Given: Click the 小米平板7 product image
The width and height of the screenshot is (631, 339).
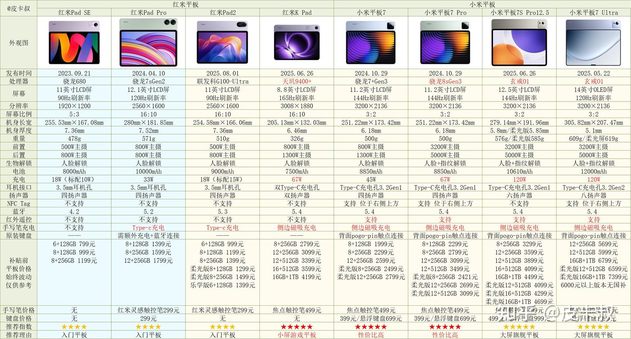Looking at the screenshot, I should (x=371, y=42).
